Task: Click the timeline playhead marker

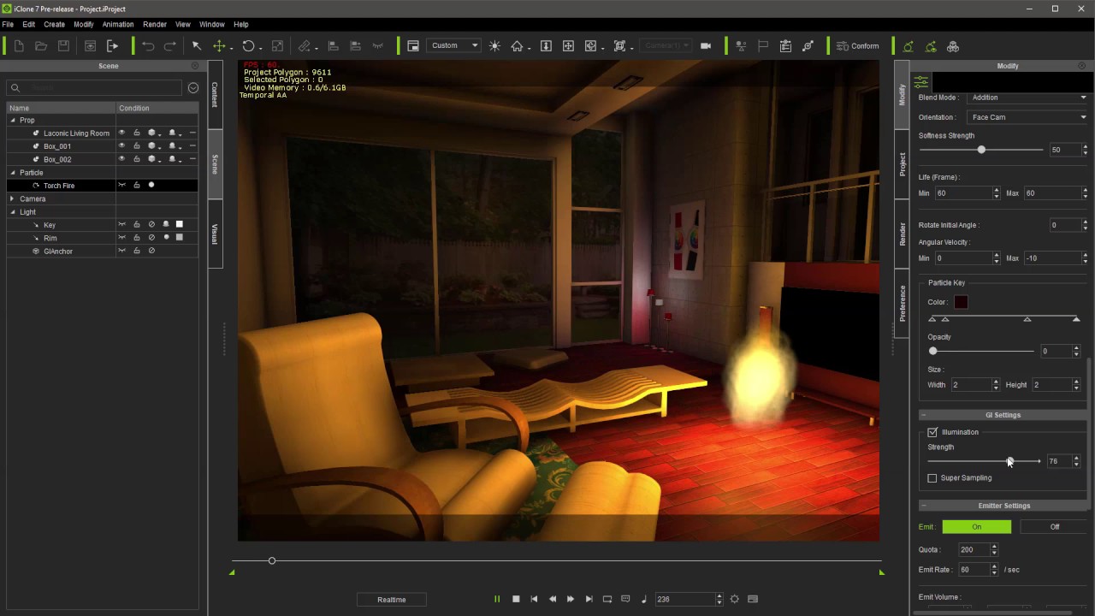Action: click(272, 560)
